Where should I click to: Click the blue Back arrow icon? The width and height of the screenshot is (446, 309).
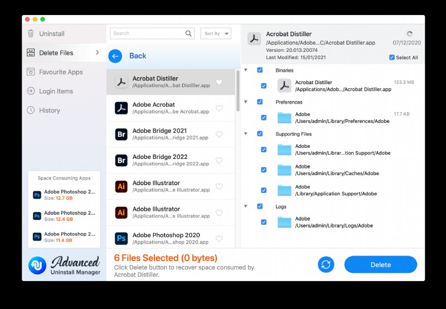(115, 56)
